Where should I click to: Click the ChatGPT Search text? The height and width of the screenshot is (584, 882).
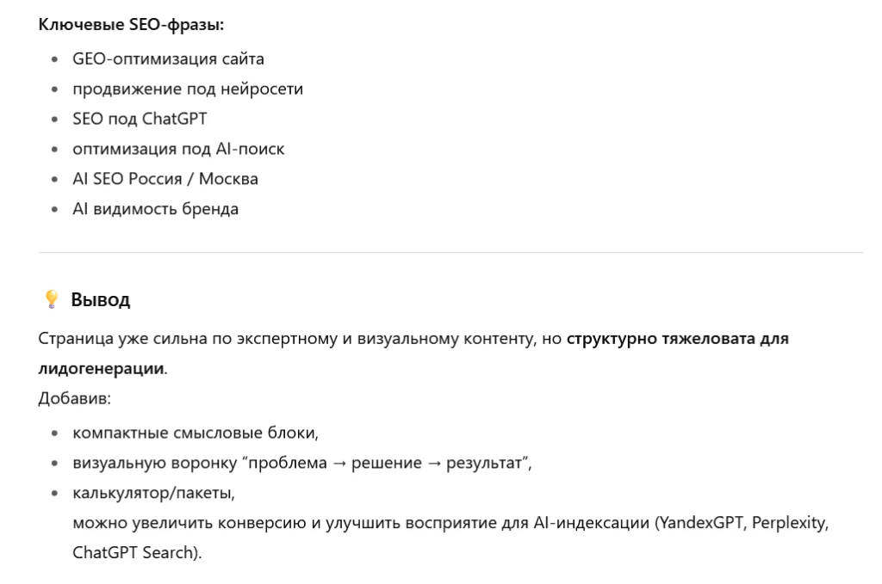pyautogui.click(x=133, y=552)
